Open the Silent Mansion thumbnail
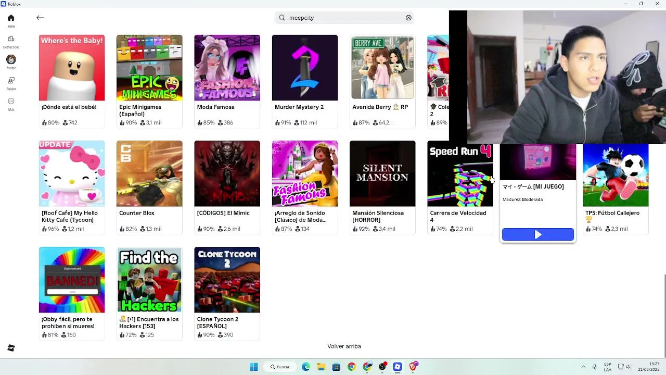Viewport: 666px width, 375px height. click(x=382, y=173)
